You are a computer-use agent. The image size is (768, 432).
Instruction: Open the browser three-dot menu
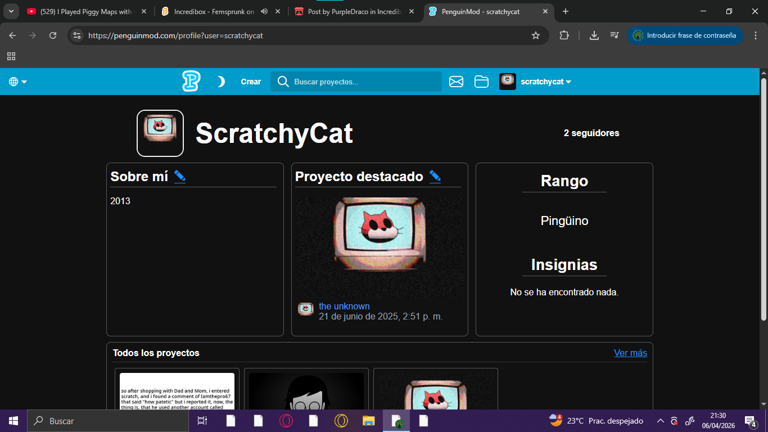(755, 35)
